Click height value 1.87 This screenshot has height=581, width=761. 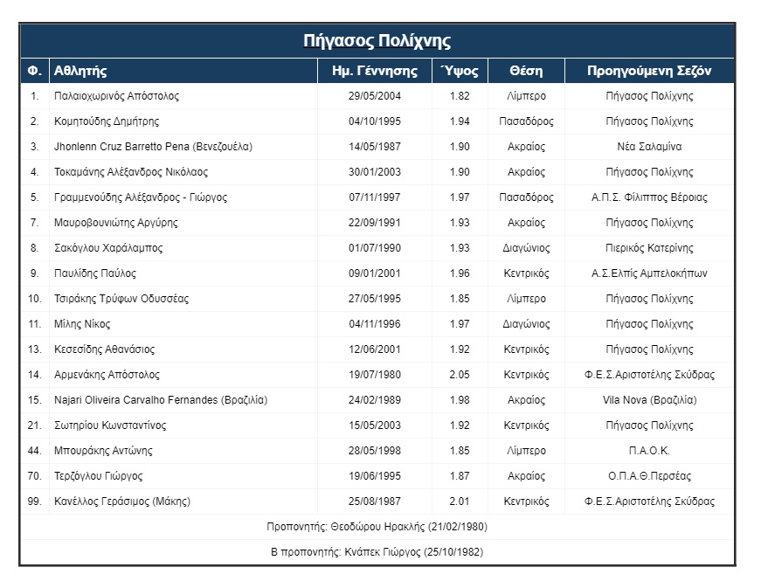(460, 475)
